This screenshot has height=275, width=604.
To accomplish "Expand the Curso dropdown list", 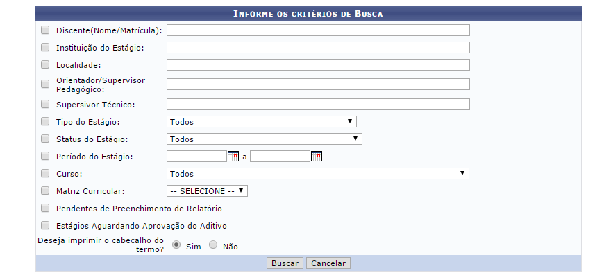I will pos(318,174).
